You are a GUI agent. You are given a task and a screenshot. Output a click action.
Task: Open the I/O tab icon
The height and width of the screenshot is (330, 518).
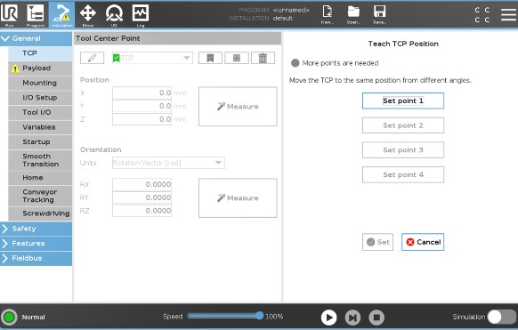[114, 15]
